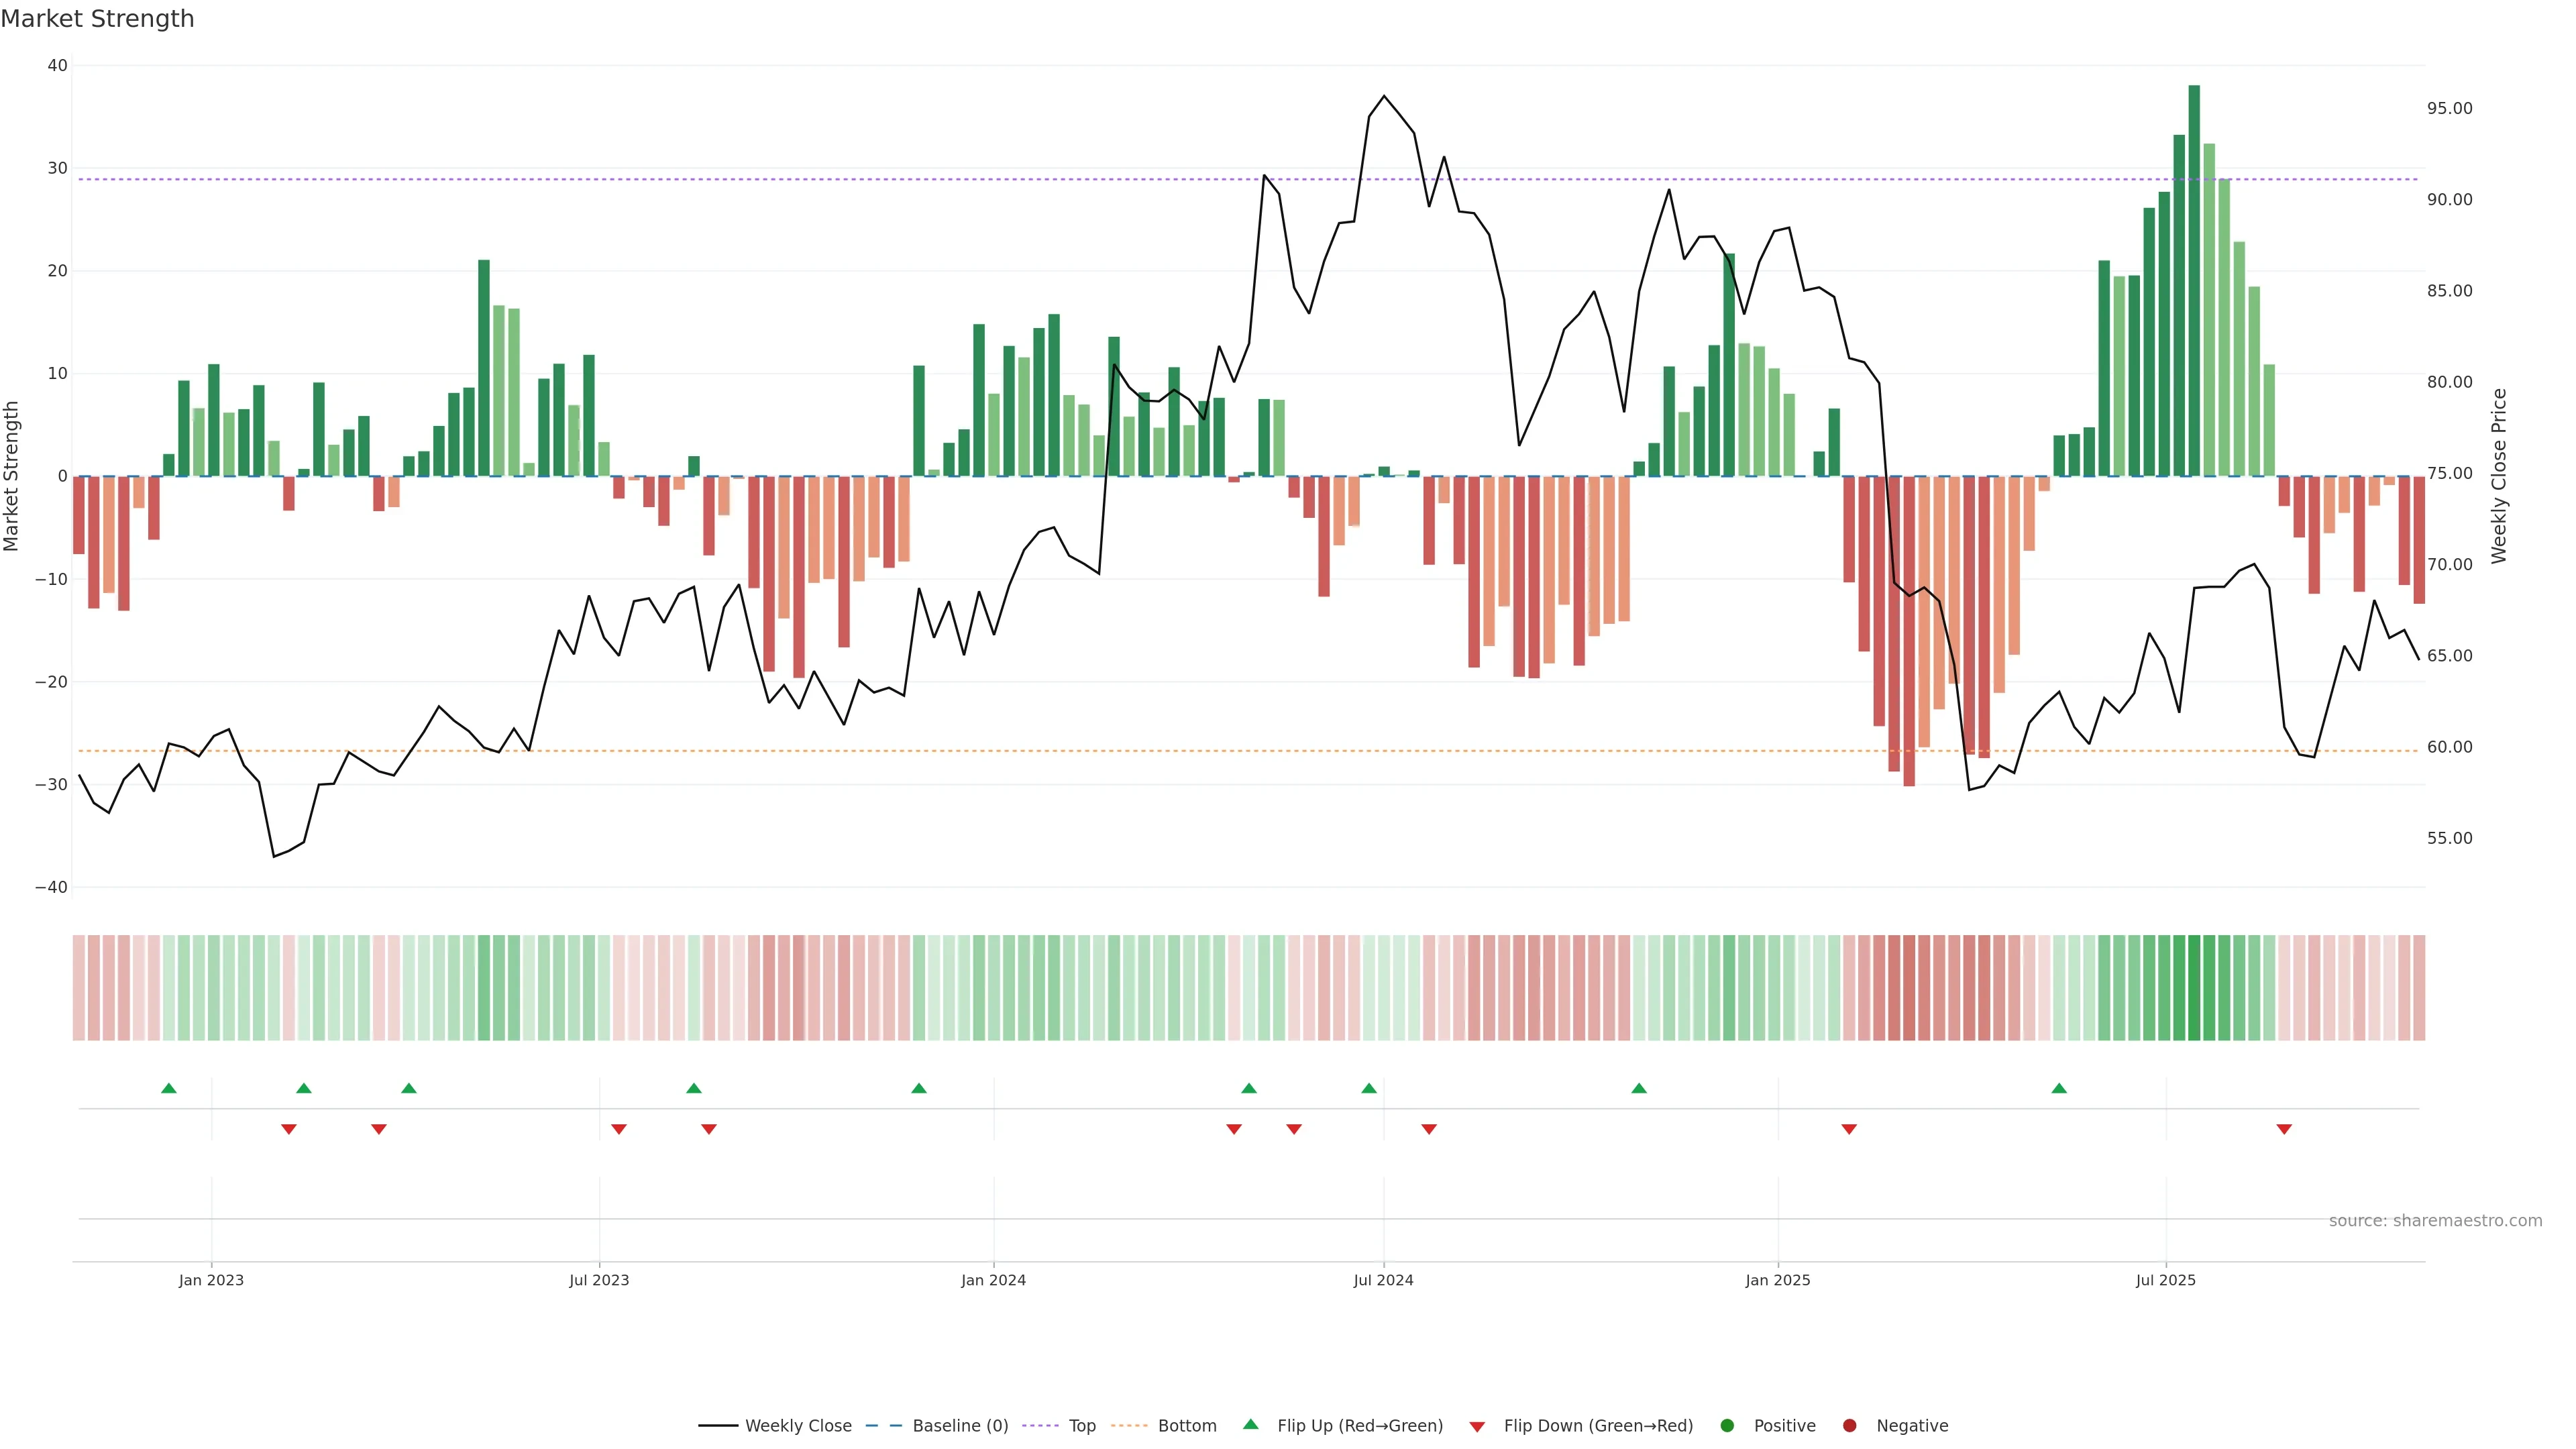
Task: Click the Flip Down red triangle legend icon
Action: coord(1477,1427)
